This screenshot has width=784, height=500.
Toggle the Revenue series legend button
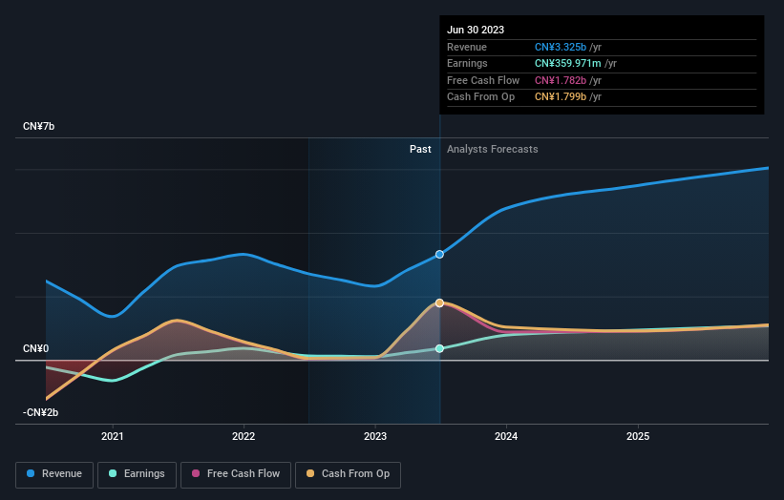click(x=54, y=474)
